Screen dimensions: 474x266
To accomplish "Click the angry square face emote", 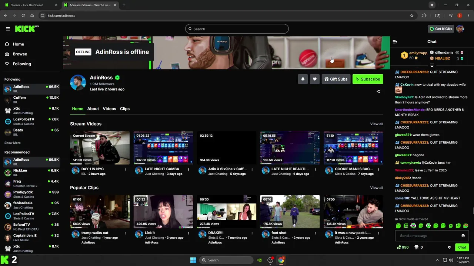I will (x=406, y=226).
